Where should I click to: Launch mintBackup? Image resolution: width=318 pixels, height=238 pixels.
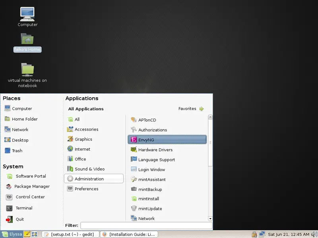[x=167, y=189]
